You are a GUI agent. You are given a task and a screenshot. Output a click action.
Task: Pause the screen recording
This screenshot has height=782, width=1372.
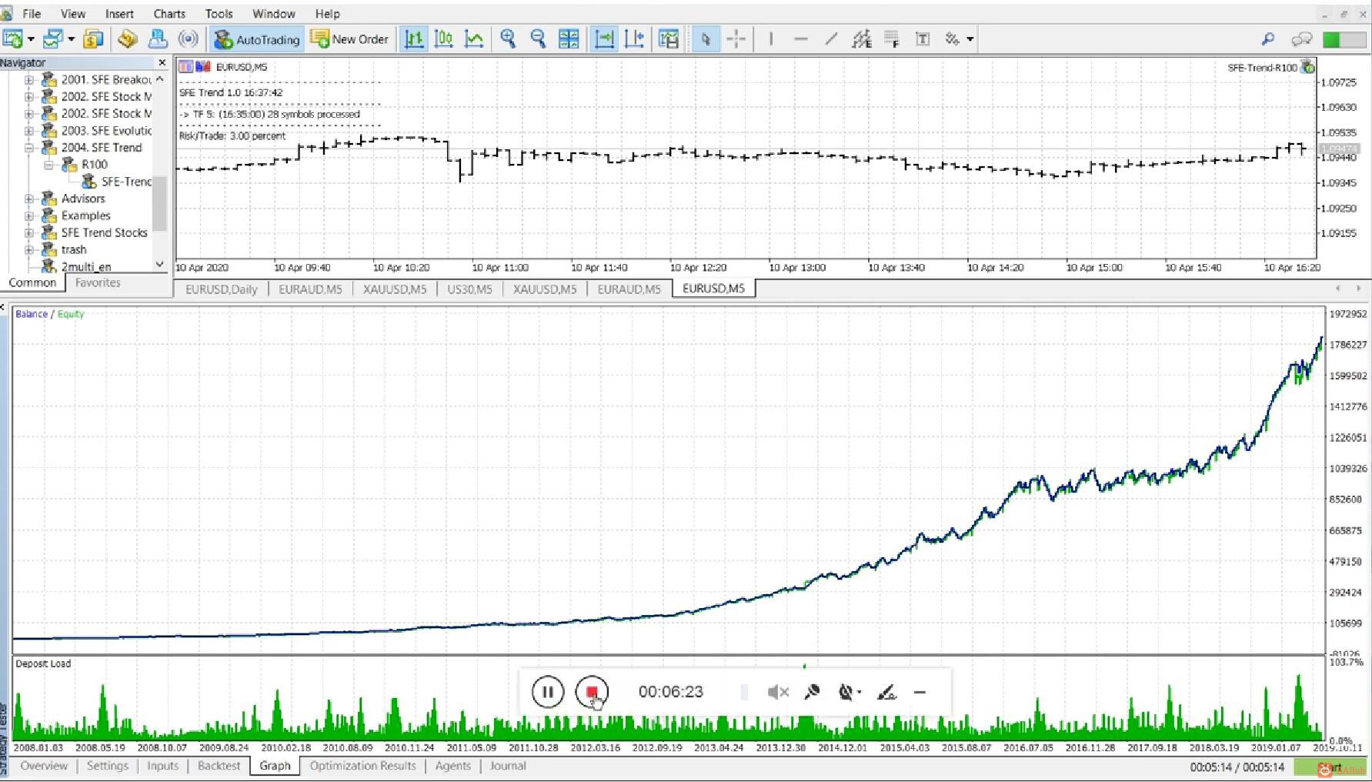coord(548,692)
